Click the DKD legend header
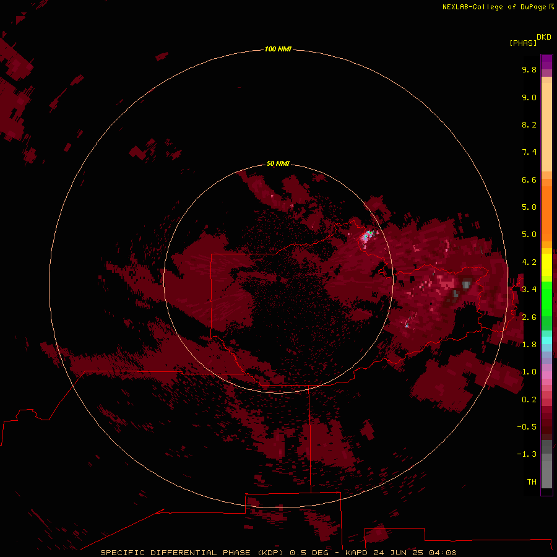The image size is (557, 557). click(x=544, y=37)
